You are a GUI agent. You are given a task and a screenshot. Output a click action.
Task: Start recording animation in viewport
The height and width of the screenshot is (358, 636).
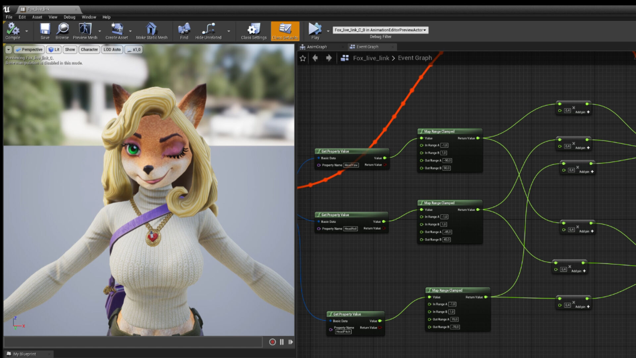click(272, 342)
